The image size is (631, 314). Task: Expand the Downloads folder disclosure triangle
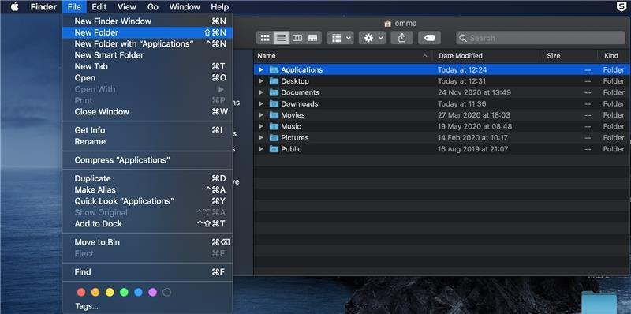tap(261, 103)
